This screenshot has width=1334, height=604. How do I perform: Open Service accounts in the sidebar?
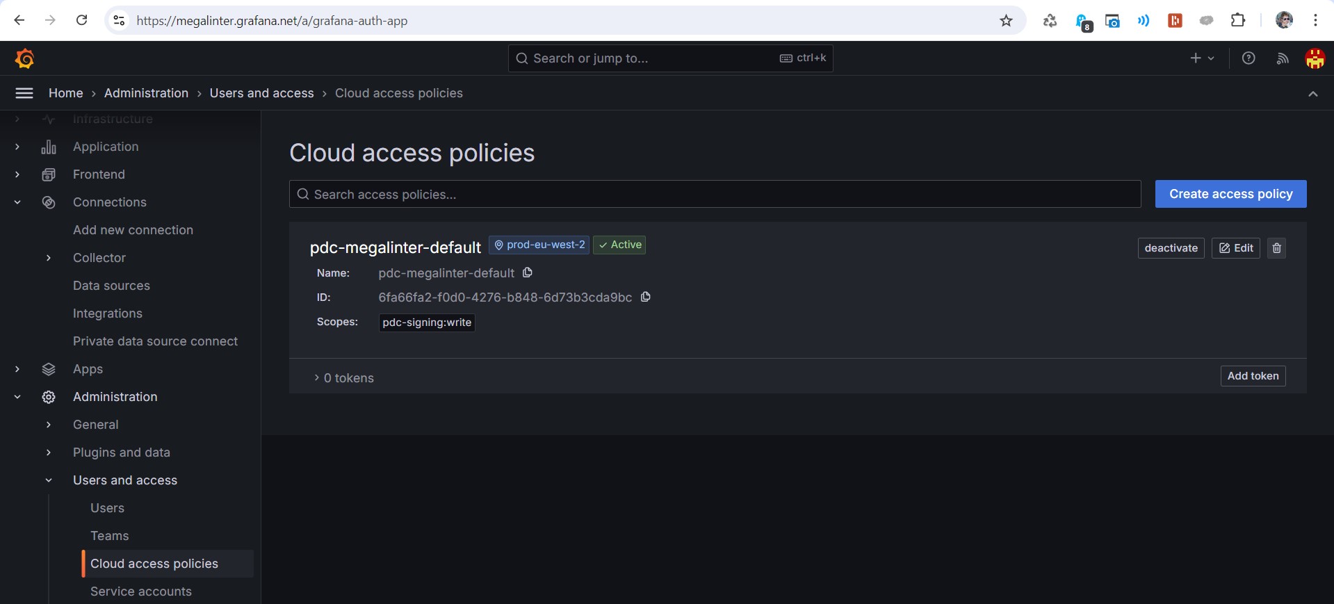[141, 591]
